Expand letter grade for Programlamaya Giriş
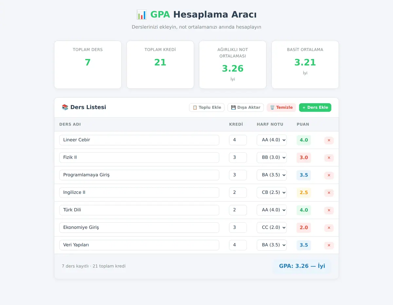Screen dimensions: 393x305 click(271, 175)
